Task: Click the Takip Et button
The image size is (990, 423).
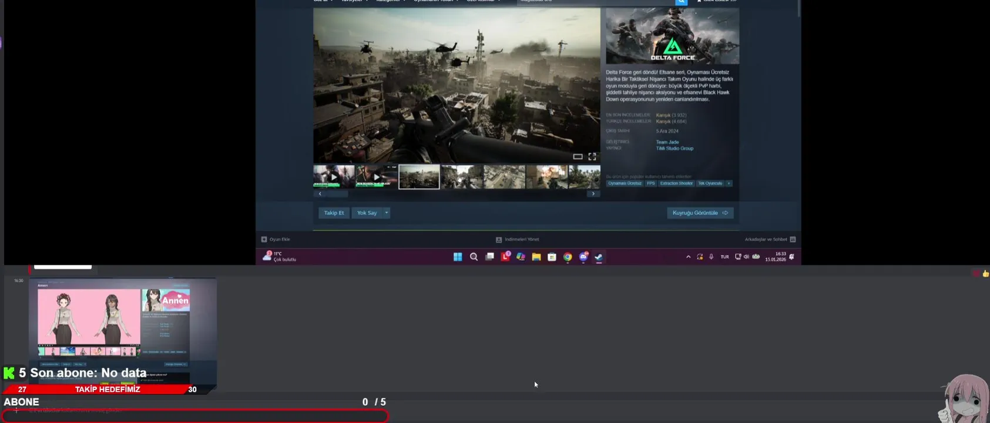Action: (x=334, y=213)
